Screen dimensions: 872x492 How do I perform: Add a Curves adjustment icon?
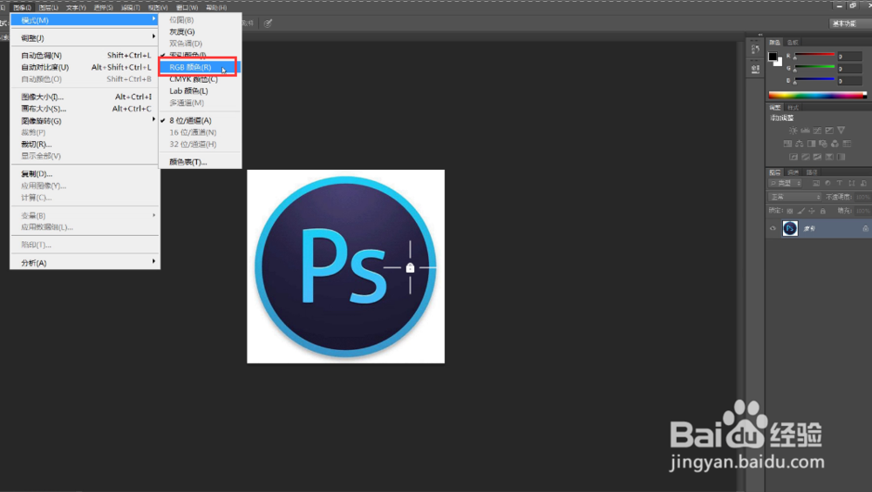click(817, 131)
